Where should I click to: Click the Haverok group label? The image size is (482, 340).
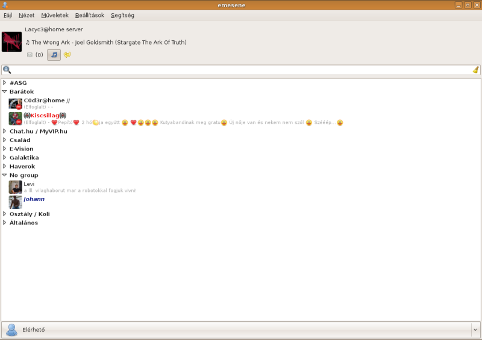coord(22,166)
